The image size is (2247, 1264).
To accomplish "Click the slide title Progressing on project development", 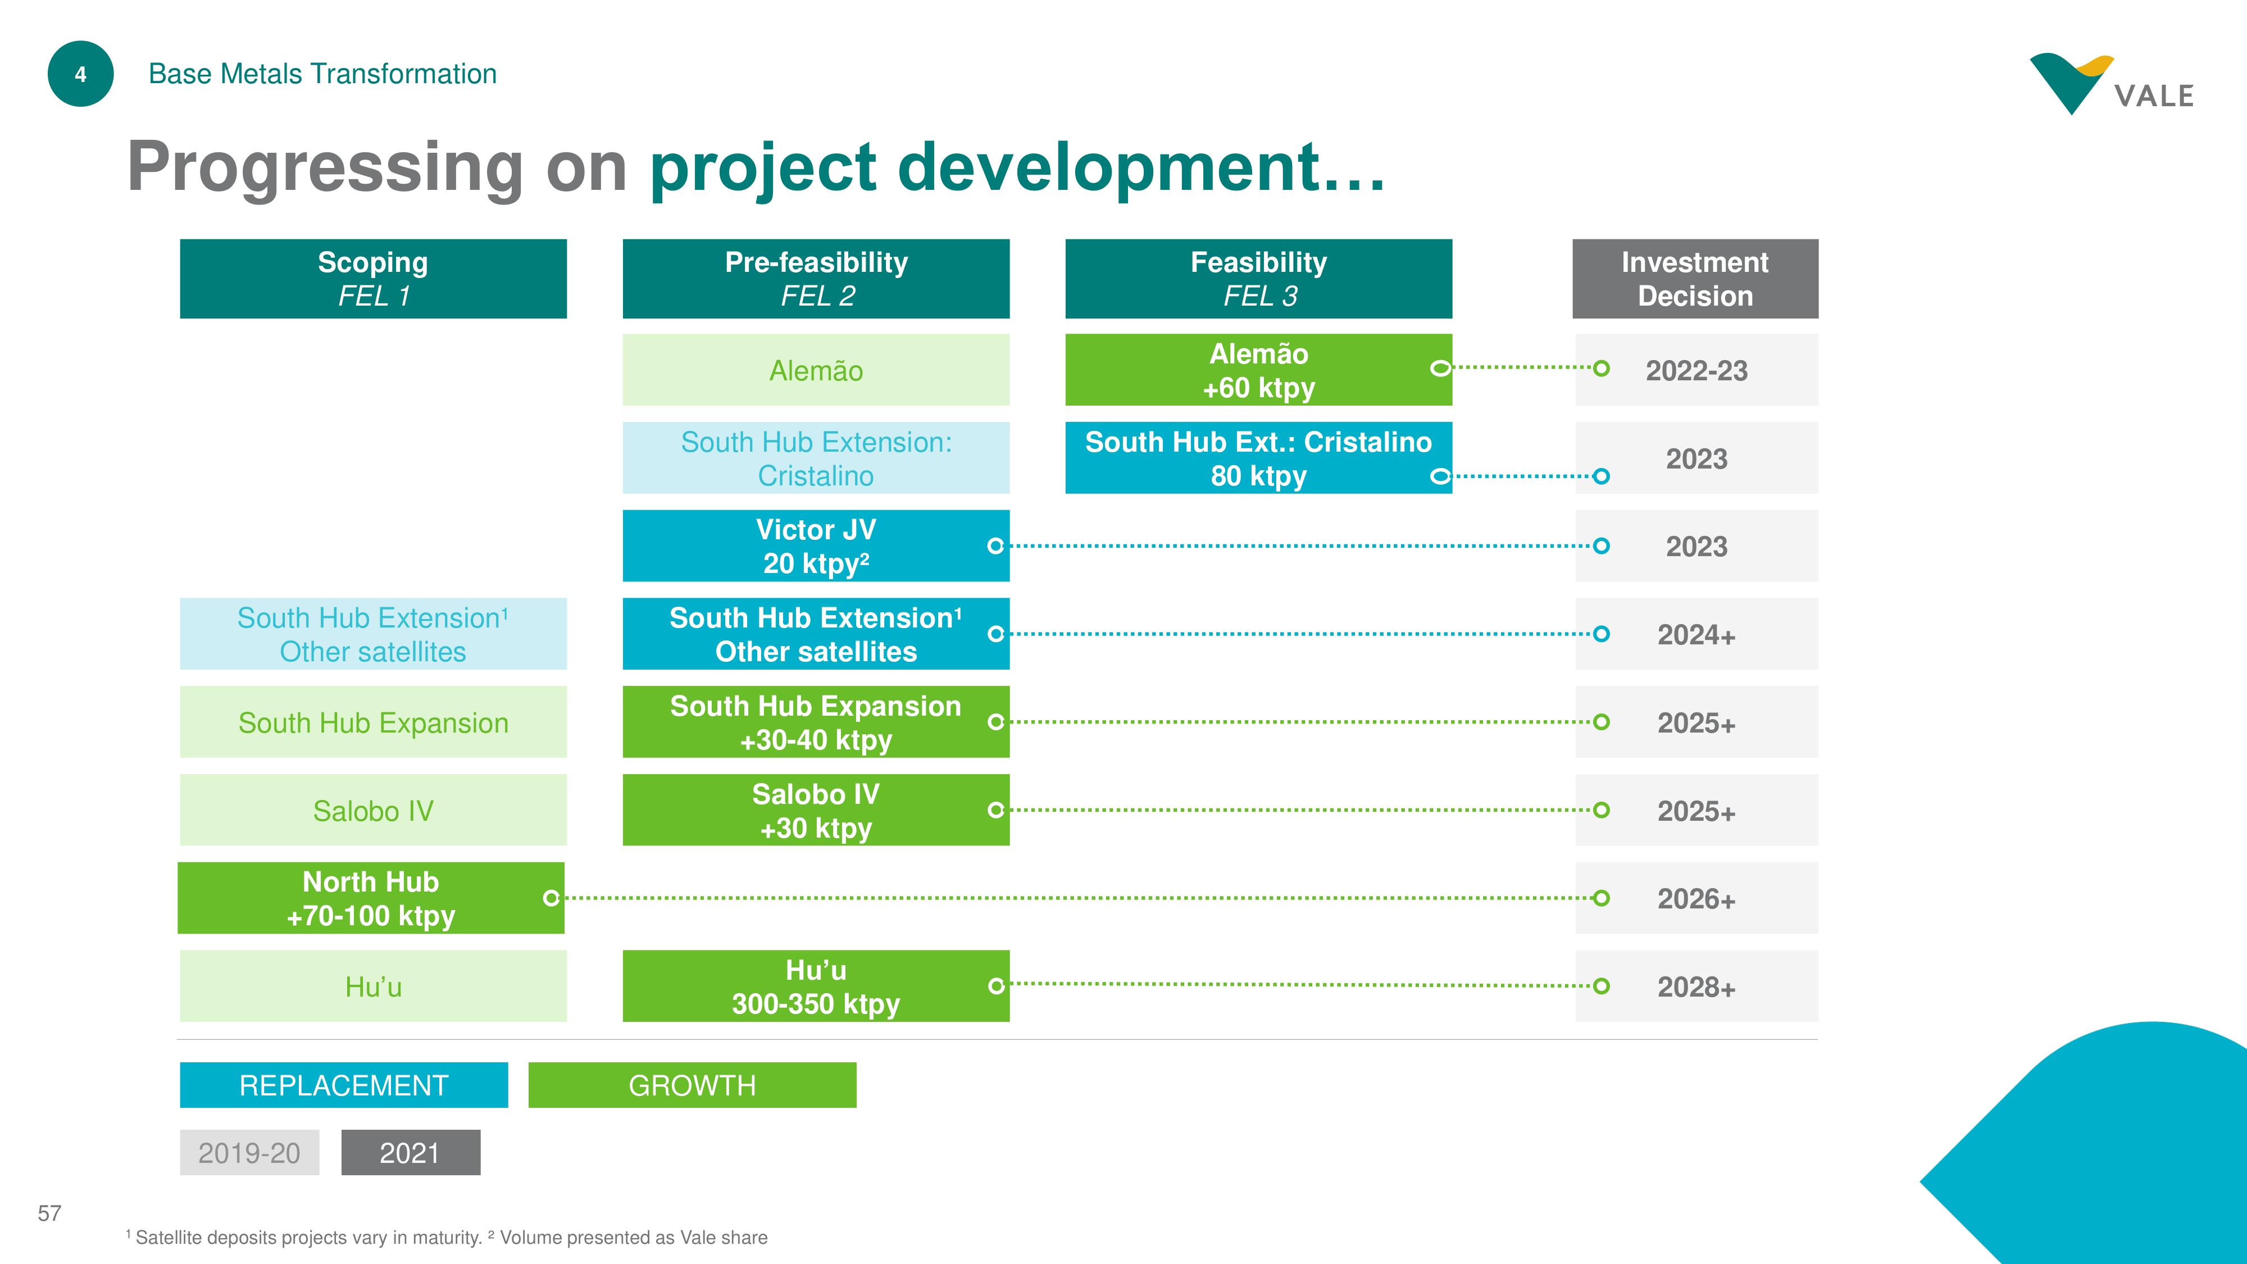I will point(757,167).
